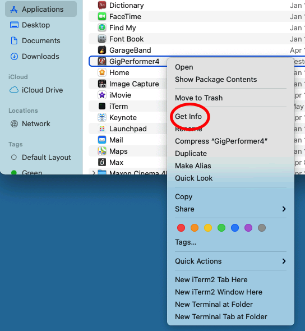Select the Image Capture row text
Image resolution: width=305 pixels, height=331 pixels.
click(x=134, y=84)
